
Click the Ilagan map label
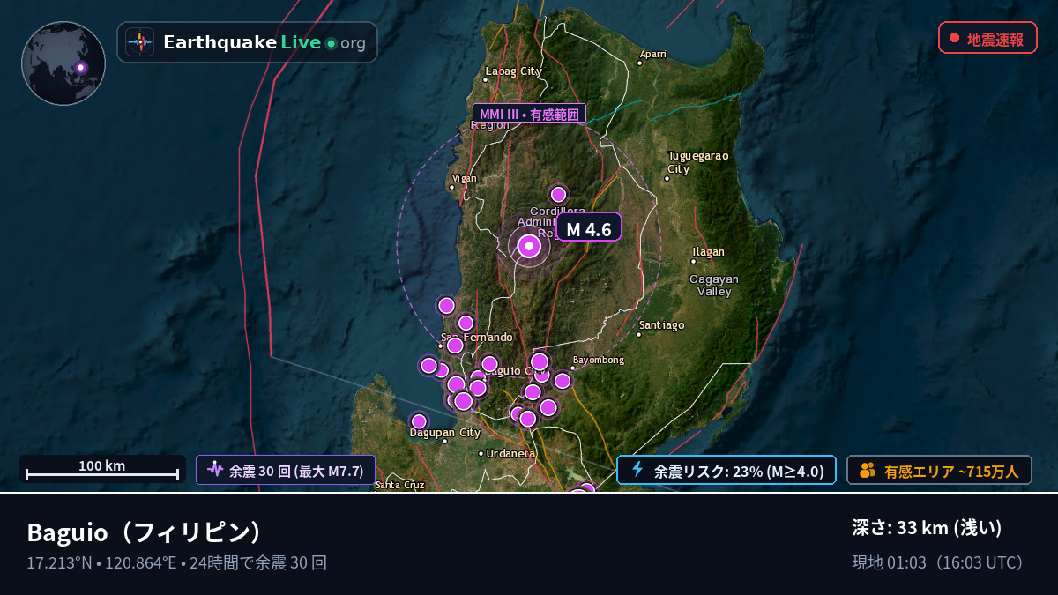tap(709, 251)
